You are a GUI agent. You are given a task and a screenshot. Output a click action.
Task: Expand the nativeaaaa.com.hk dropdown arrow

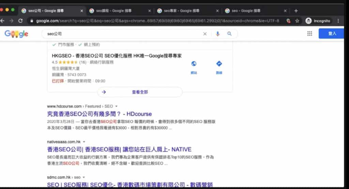click(x=84, y=142)
